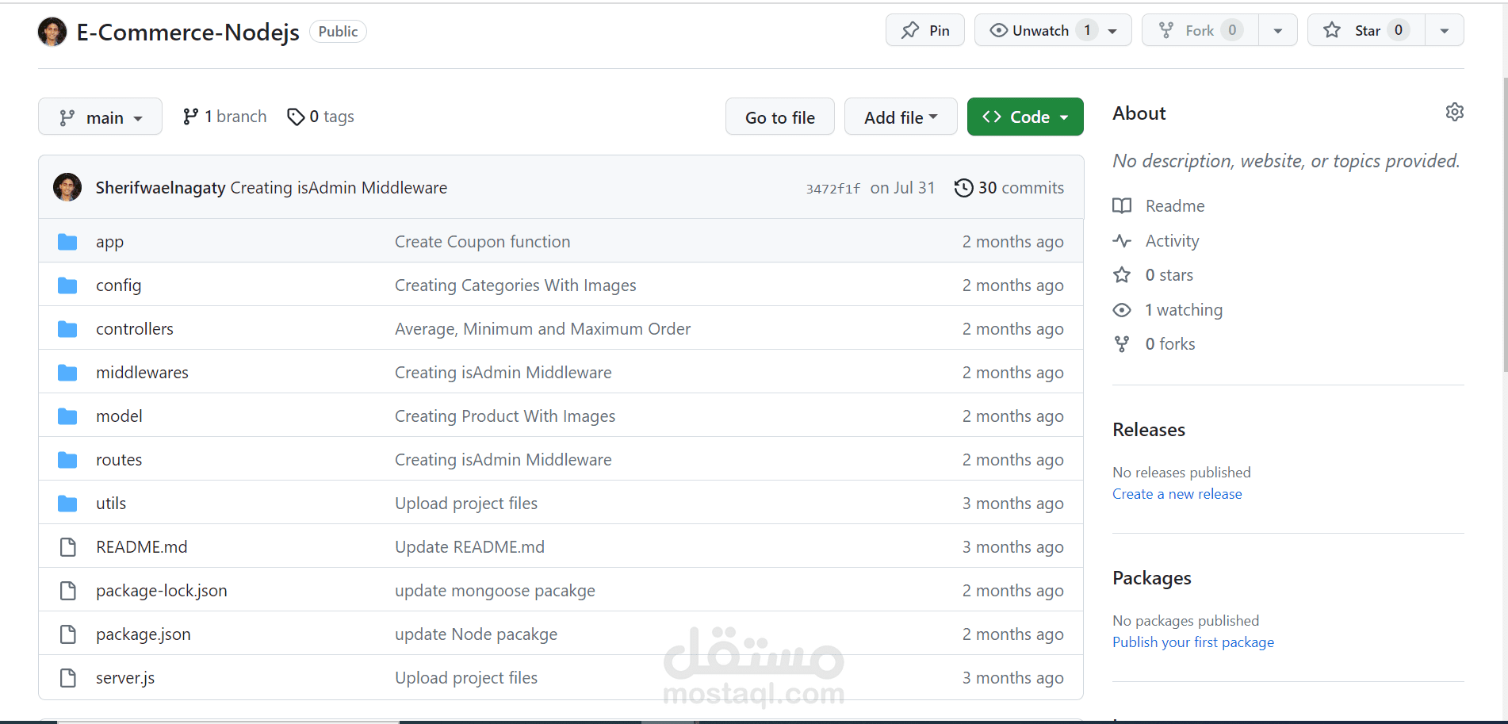Click Publish your first package
Image resolution: width=1508 pixels, height=724 pixels.
[1193, 642]
